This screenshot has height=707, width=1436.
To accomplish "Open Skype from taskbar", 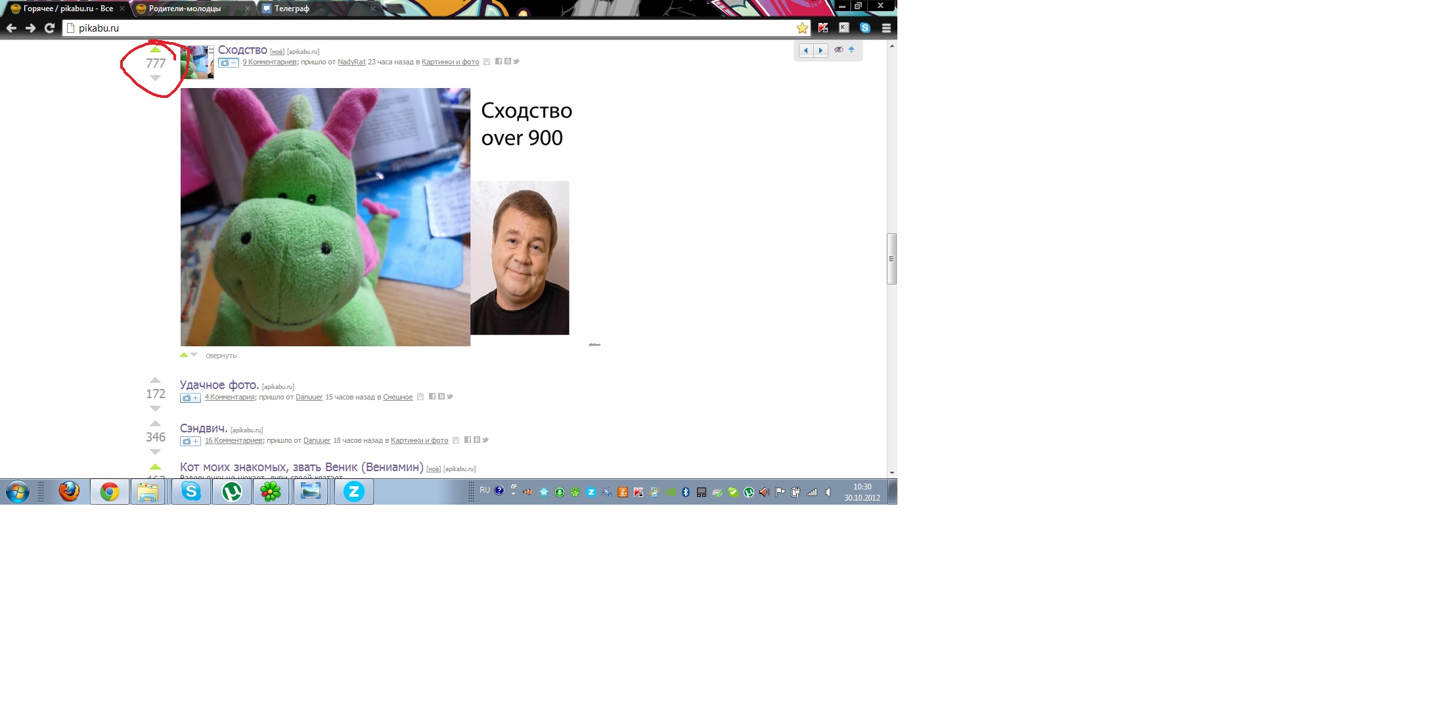I will [191, 491].
